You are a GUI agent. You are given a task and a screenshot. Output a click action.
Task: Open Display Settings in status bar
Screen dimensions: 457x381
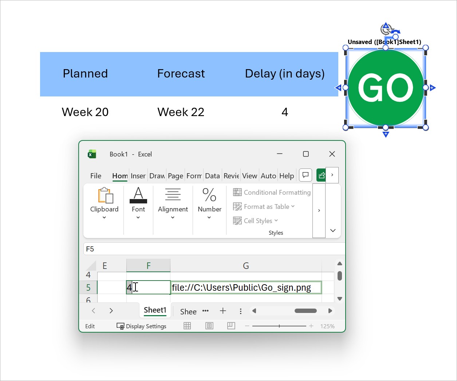pyautogui.click(x=141, y=326)
